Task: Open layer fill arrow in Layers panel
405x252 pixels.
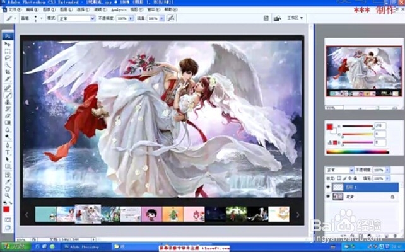Action: [x=387, y=178]
